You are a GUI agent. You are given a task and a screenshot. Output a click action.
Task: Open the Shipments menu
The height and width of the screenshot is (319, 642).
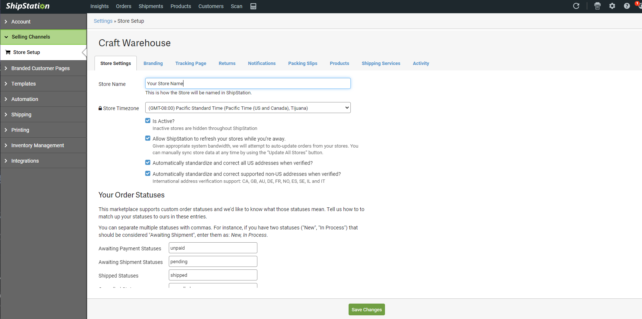pos(151,6)
